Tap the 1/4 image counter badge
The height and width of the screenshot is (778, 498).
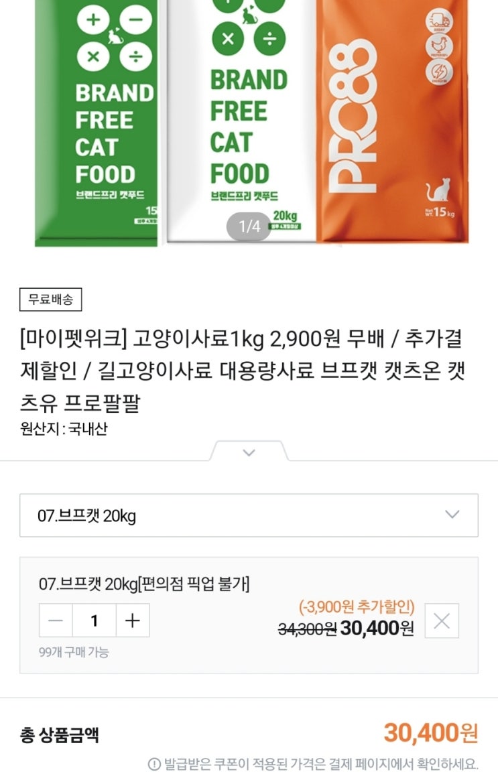click(x=249, y=226)
